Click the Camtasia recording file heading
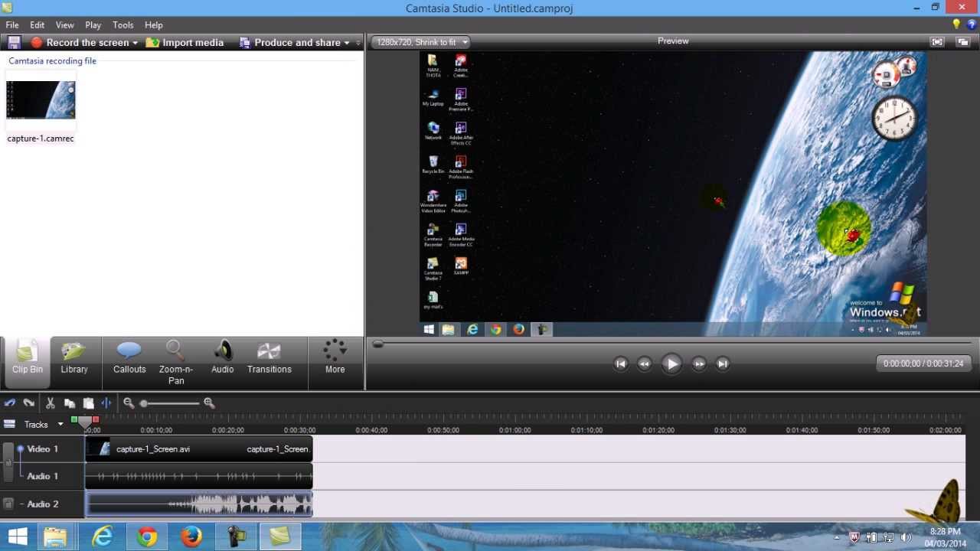 (x=53, y=61)
